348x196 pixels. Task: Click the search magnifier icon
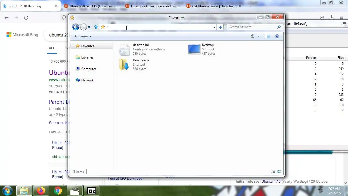tap(279, 27)
